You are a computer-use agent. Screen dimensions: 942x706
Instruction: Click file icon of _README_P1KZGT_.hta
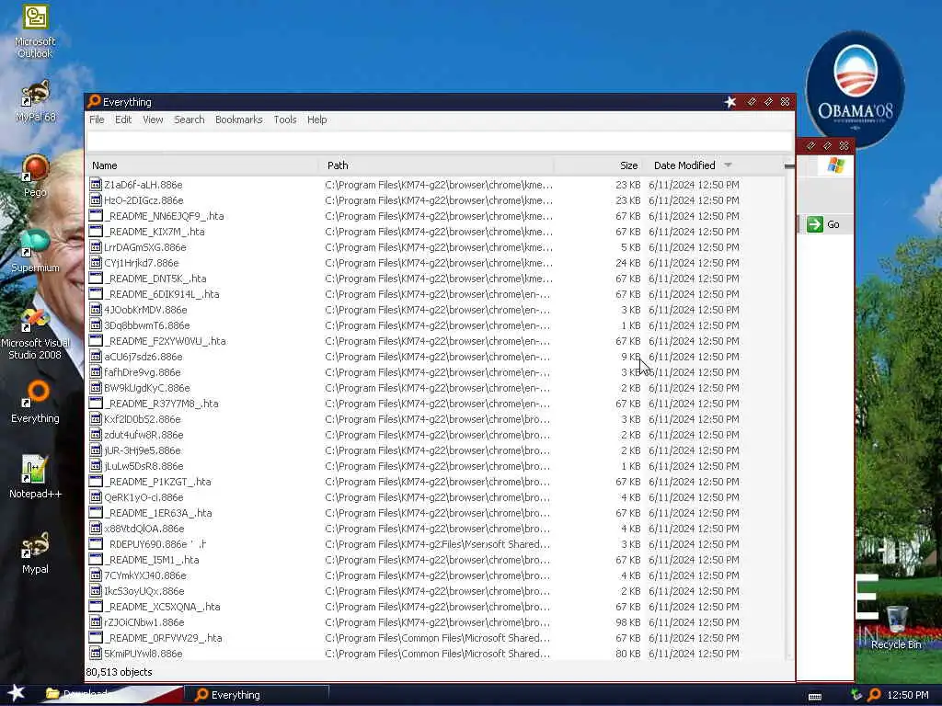tap(96, 481)
